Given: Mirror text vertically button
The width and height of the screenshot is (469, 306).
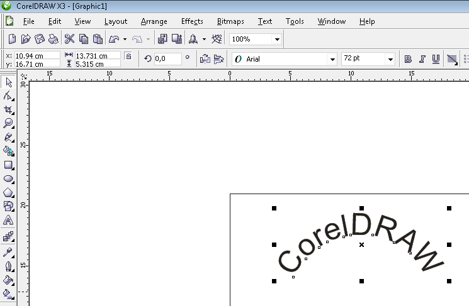Looking at the screenshot, I should coord(219,59).
